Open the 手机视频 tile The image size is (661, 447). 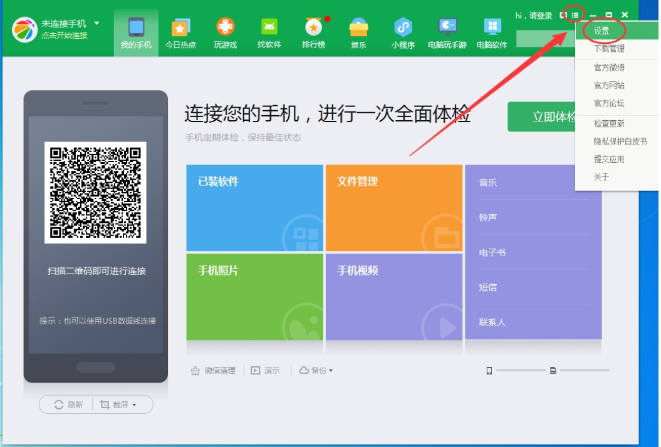click(x=393, y=297)
